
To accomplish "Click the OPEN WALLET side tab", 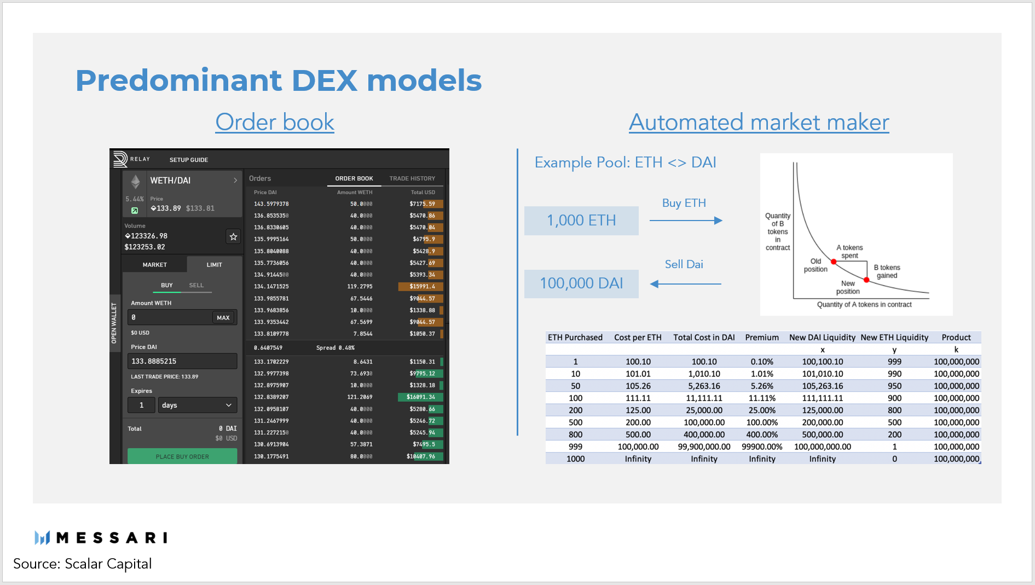I will click(x=114, y=323).
